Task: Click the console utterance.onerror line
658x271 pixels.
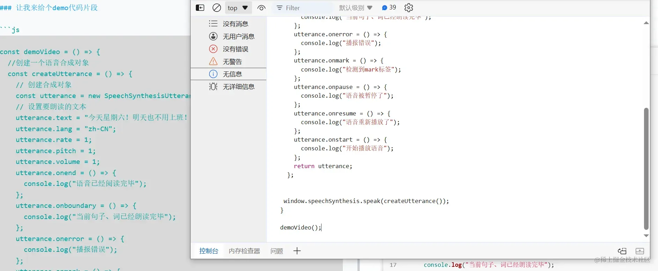Action: (340, 34)
